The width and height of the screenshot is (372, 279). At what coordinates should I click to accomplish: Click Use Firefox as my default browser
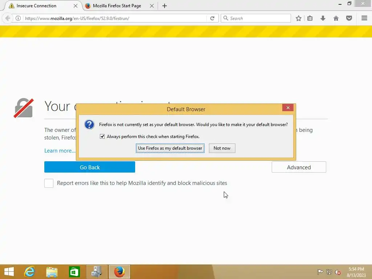coord(170,148)
